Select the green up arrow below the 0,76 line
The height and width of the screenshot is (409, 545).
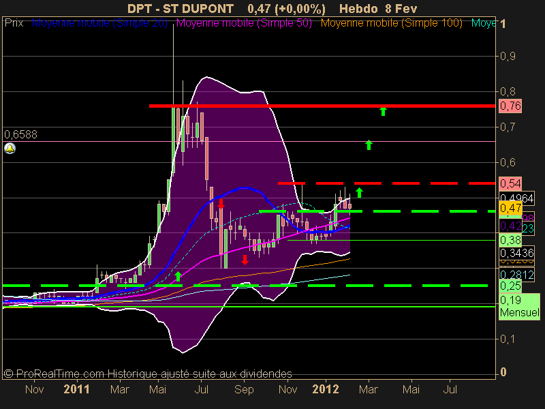(383, 112)
